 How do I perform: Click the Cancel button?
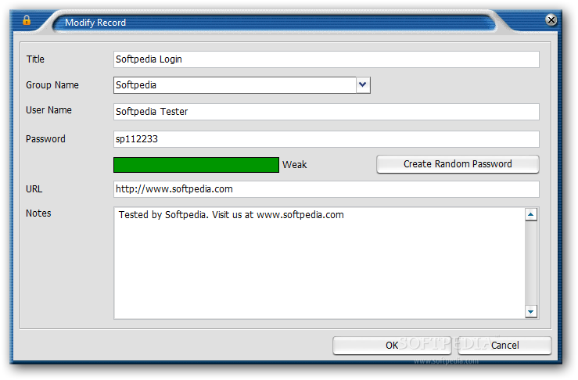pyautogui.click(x=504, y=346)
